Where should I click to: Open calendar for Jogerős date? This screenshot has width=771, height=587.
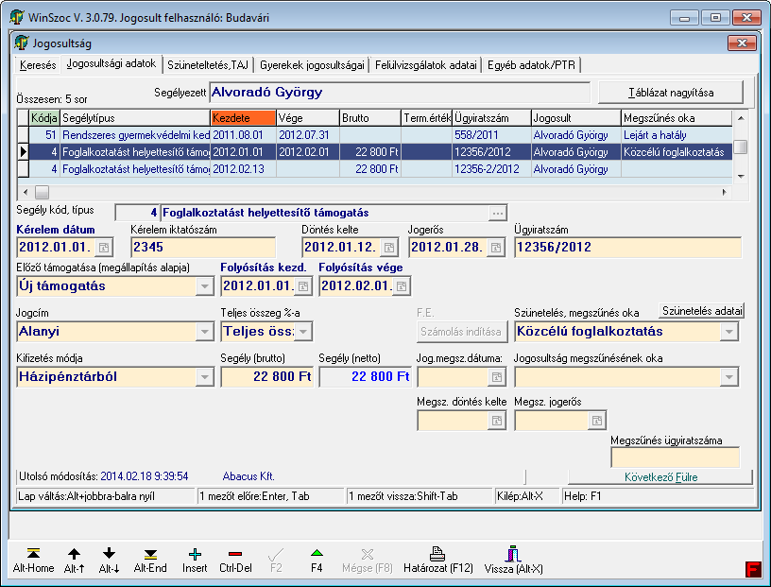[x=496, y=248]
